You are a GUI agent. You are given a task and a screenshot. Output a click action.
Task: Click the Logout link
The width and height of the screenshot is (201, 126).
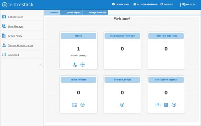click(167, 5)
